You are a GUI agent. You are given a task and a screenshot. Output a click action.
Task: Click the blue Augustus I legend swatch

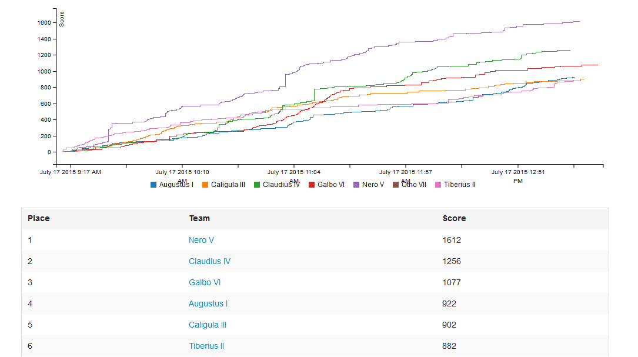pos(153,185)
